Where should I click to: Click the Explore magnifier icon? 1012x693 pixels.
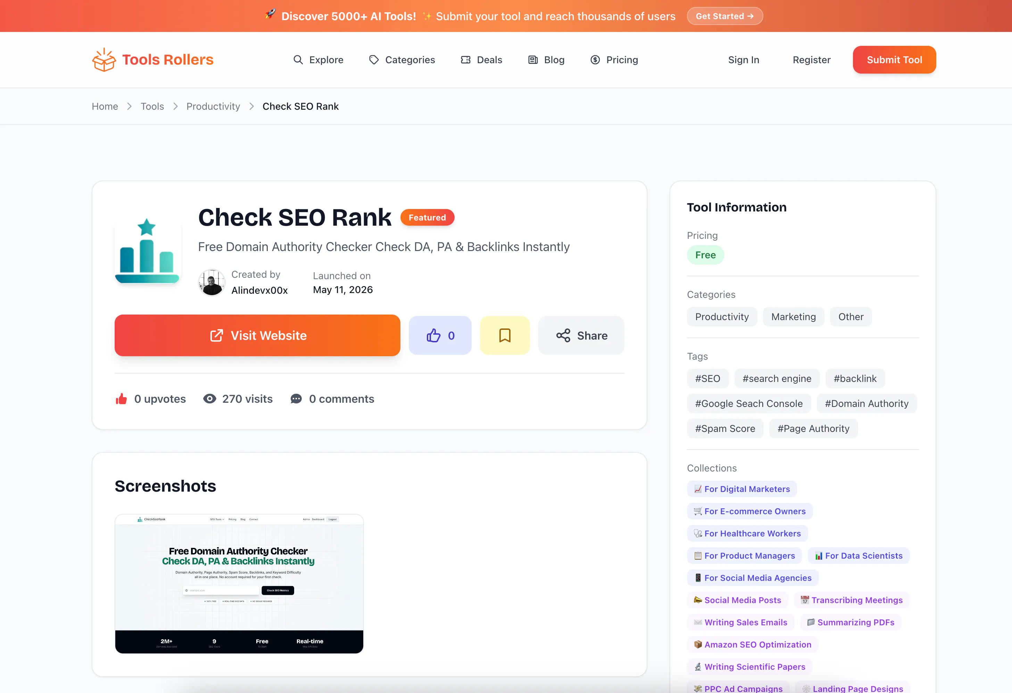point(298,60)
